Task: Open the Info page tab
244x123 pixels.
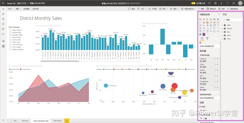Action: coord(15,121)
